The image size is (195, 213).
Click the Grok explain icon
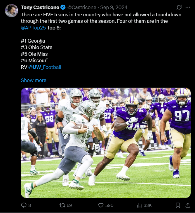coord(179,7)
